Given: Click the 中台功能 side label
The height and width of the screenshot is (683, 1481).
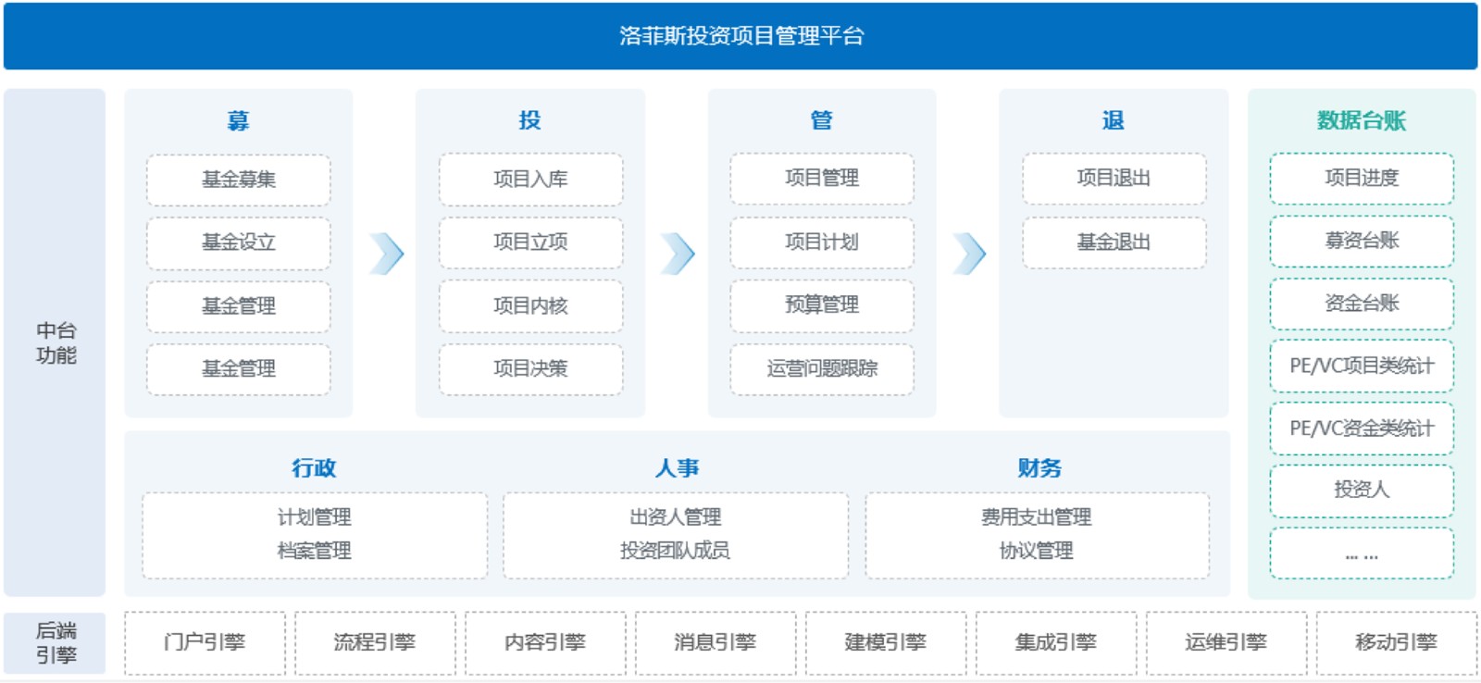Looking at the screenshot, I should [56, 343].
